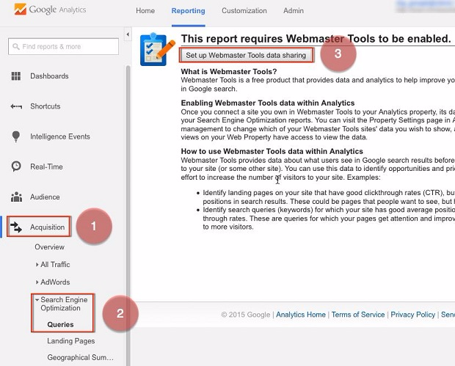The image size is (455, 366).
Task: Click the search magnifier icon
Action: 16,46
